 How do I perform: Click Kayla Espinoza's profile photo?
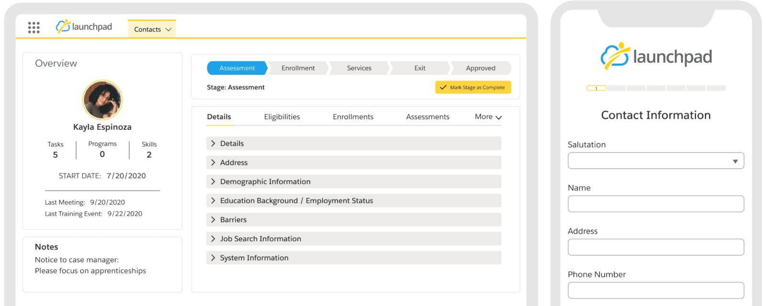coord(102,100)
